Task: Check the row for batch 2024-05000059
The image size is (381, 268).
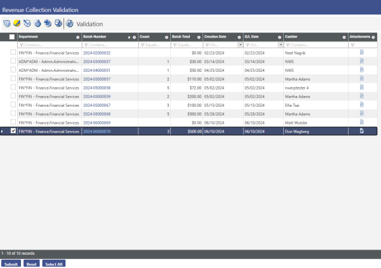Action: (x=13, y=96)
